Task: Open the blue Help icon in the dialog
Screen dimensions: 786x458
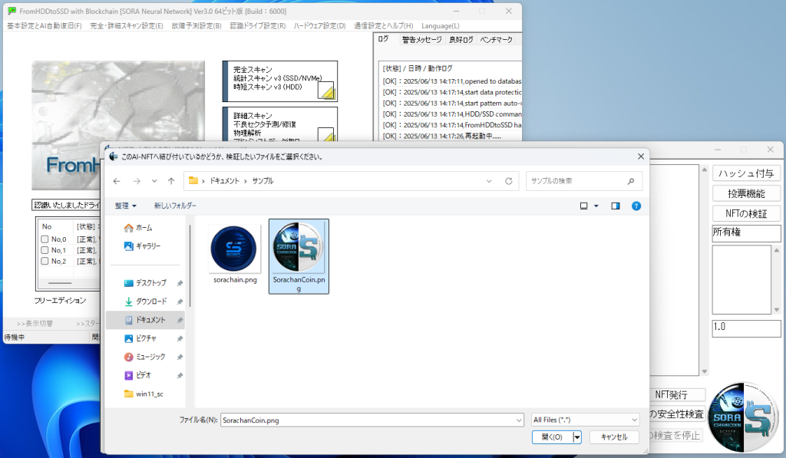Action: pyautogui.click(x=636, y=206)
